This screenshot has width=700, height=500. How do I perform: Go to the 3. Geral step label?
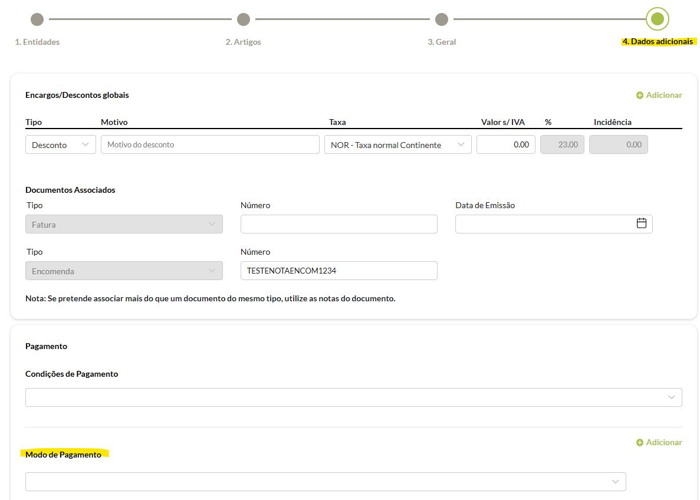coord(442,42)
